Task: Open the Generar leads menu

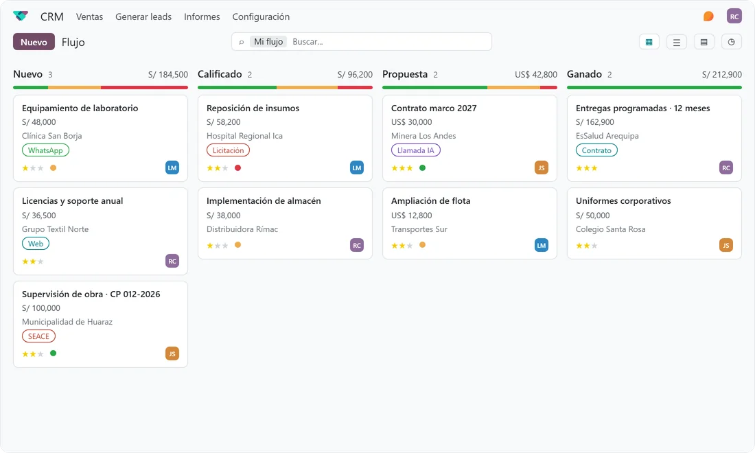Action: pos(143,16)
